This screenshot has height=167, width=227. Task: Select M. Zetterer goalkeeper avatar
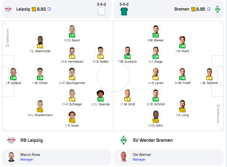pyautogui.click(x=209, y=72)
